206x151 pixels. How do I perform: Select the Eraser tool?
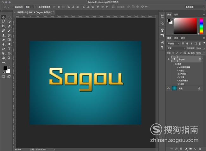coord(3,40)
